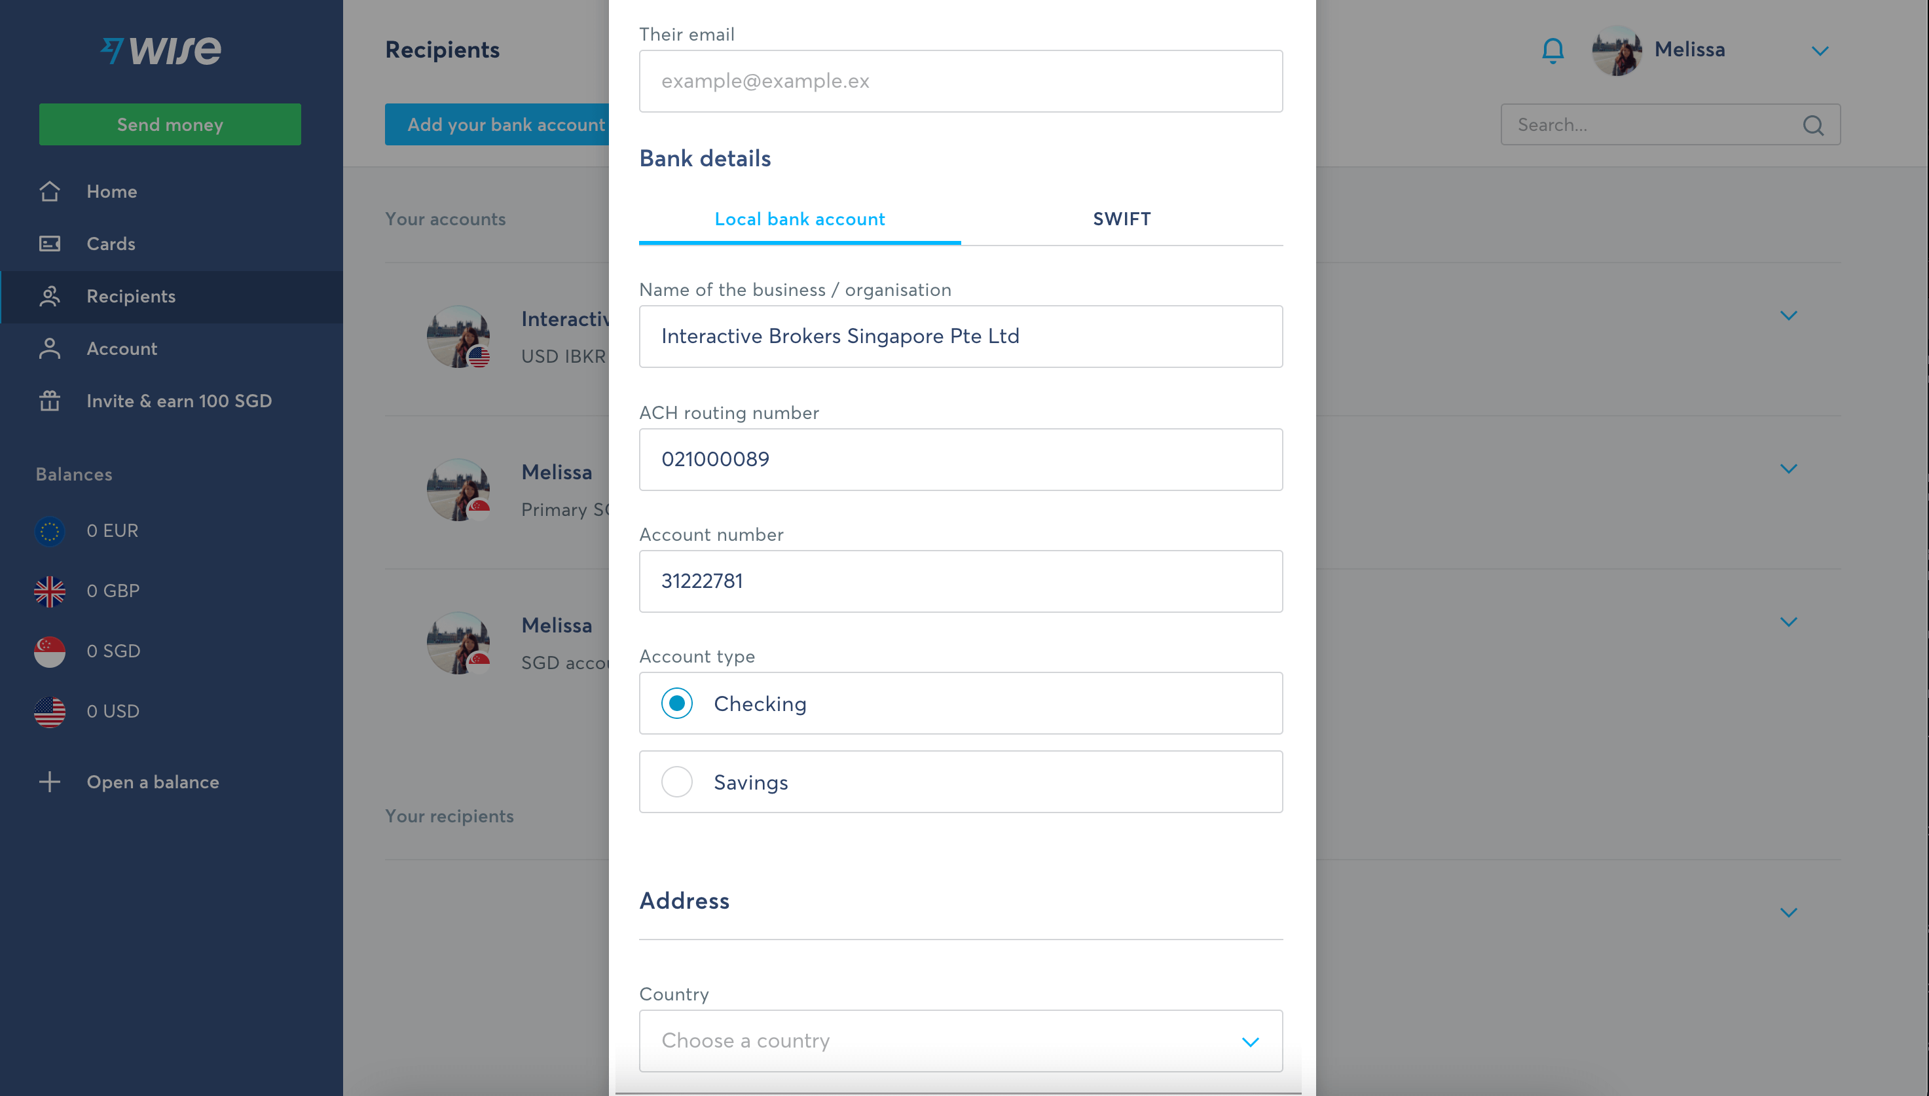
Task: Click the Their email field
Action: point(961,81)
